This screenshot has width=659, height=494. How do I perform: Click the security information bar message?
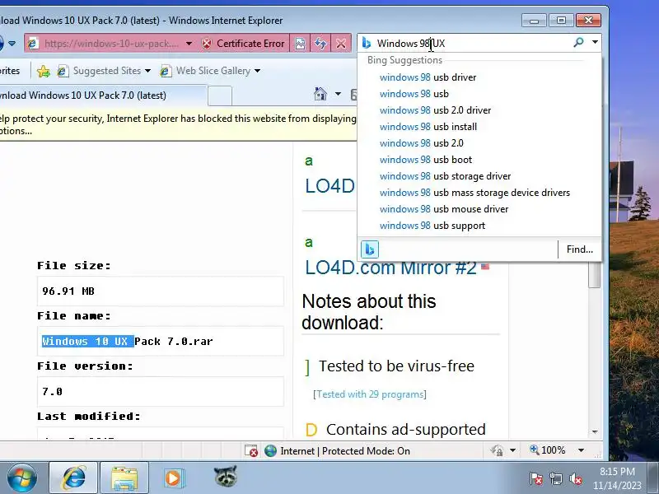178,124
